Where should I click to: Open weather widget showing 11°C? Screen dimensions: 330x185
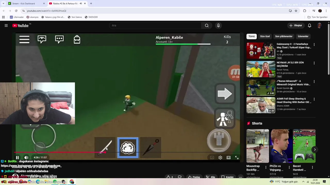pyautogui.click(x=284, y=182)
